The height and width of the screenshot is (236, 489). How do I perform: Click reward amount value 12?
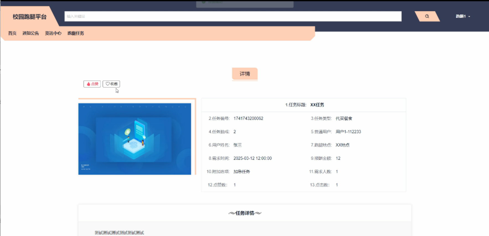pos(338,158)
